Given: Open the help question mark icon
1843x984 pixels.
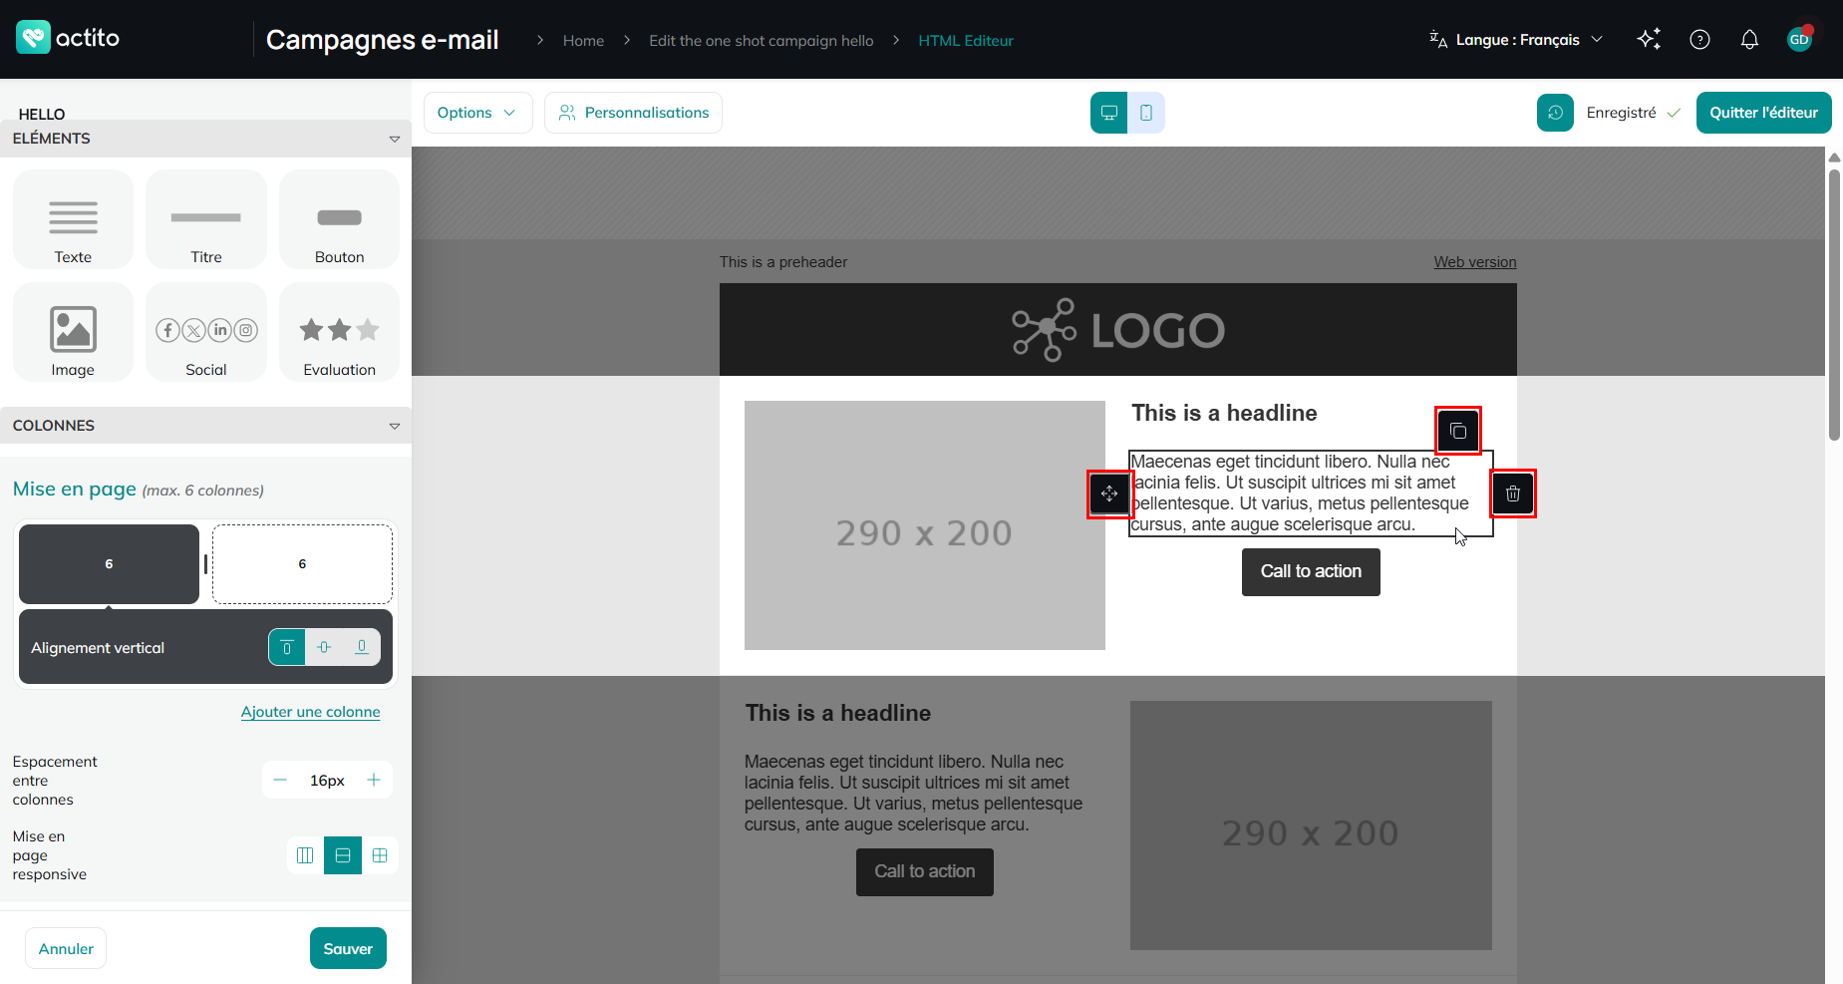Looking at the screenshot, I should point(1699,39).
